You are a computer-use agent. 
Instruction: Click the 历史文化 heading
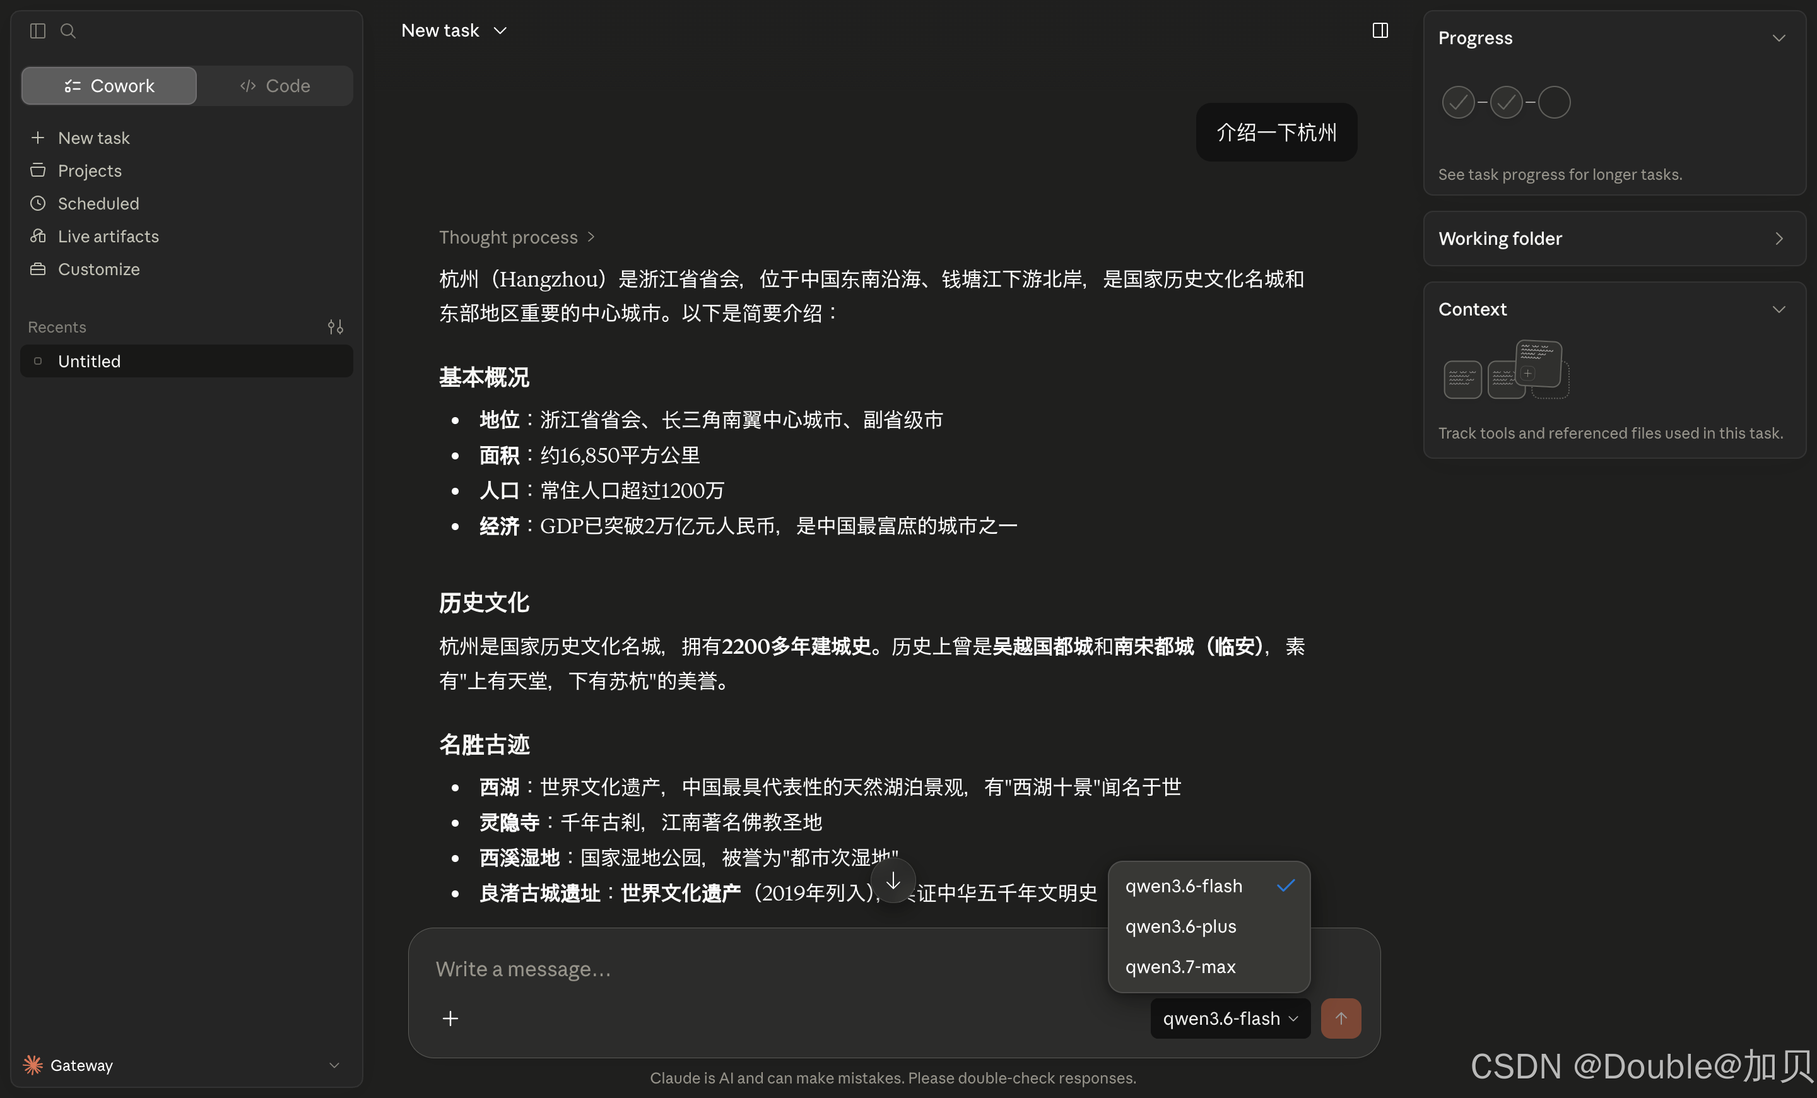[484, 603]
